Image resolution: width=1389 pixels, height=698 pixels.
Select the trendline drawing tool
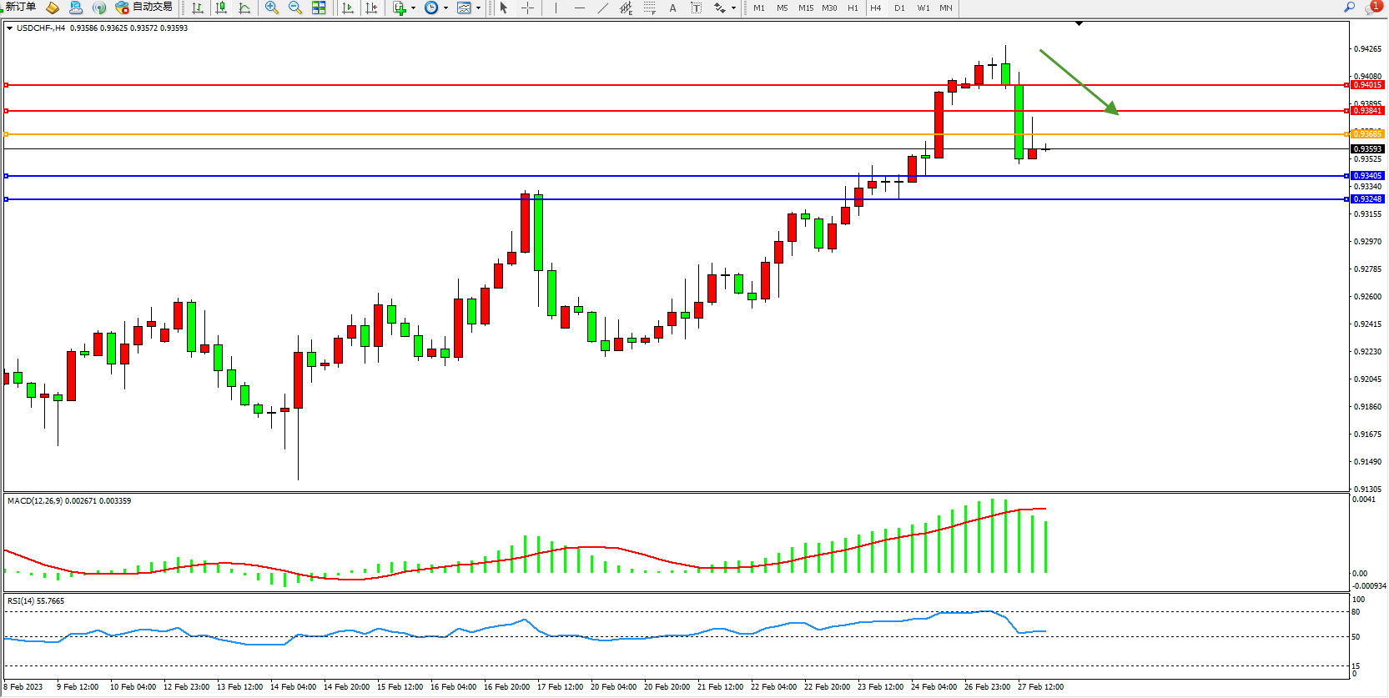[x=603, y=8]
